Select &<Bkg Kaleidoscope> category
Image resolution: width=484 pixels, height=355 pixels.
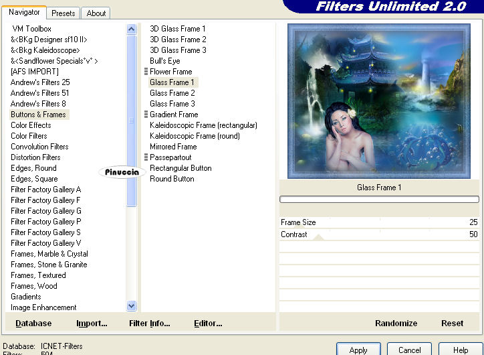[45, 50]
